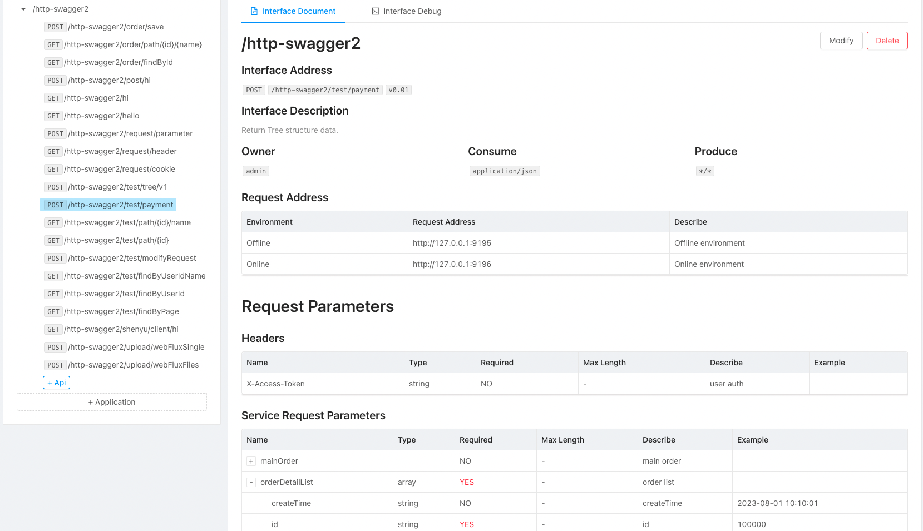
Task: Click the + Api button
Action: [x=56, y=383]
